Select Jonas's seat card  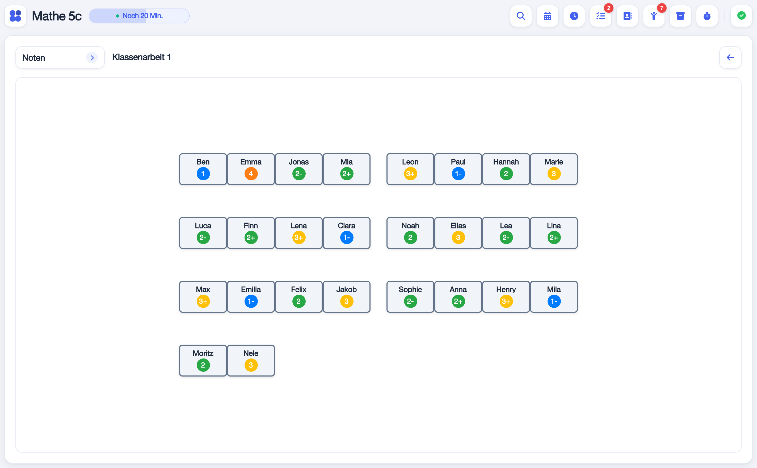[299, 169]
